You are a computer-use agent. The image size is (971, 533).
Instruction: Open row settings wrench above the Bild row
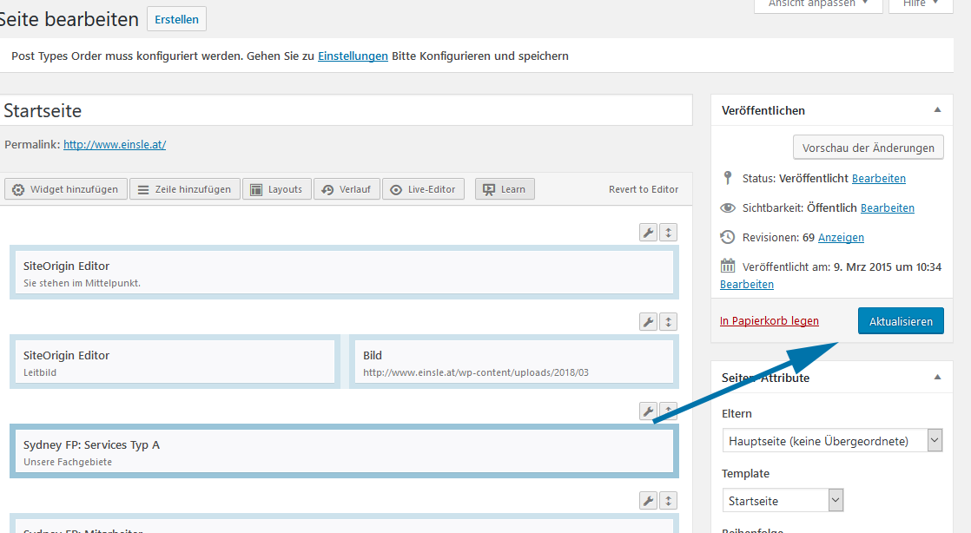click(x=648, y=322)
